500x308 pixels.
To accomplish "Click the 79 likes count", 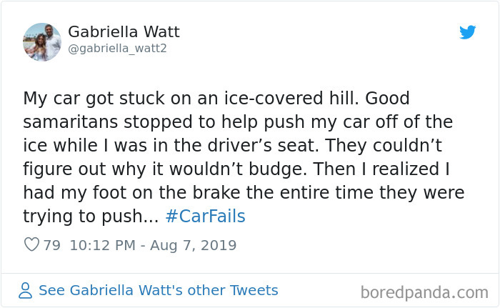I will click(x=51, y=245).
